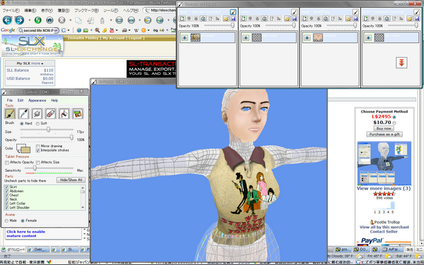Screen dimensions: 424x265
Task: Go back with Firefox back arrow
Action: 7,20
